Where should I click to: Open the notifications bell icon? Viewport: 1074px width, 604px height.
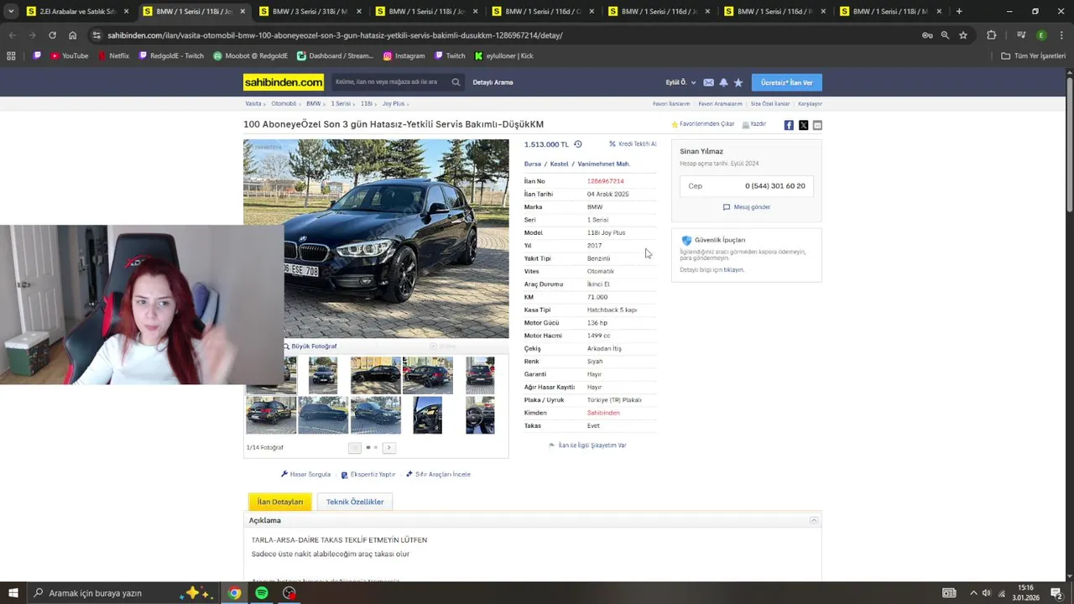723,82
